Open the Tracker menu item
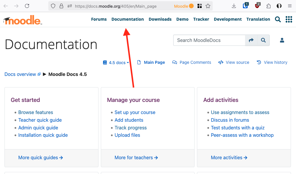The width and height of the screenshot is (296, 174). pos(201,19)
